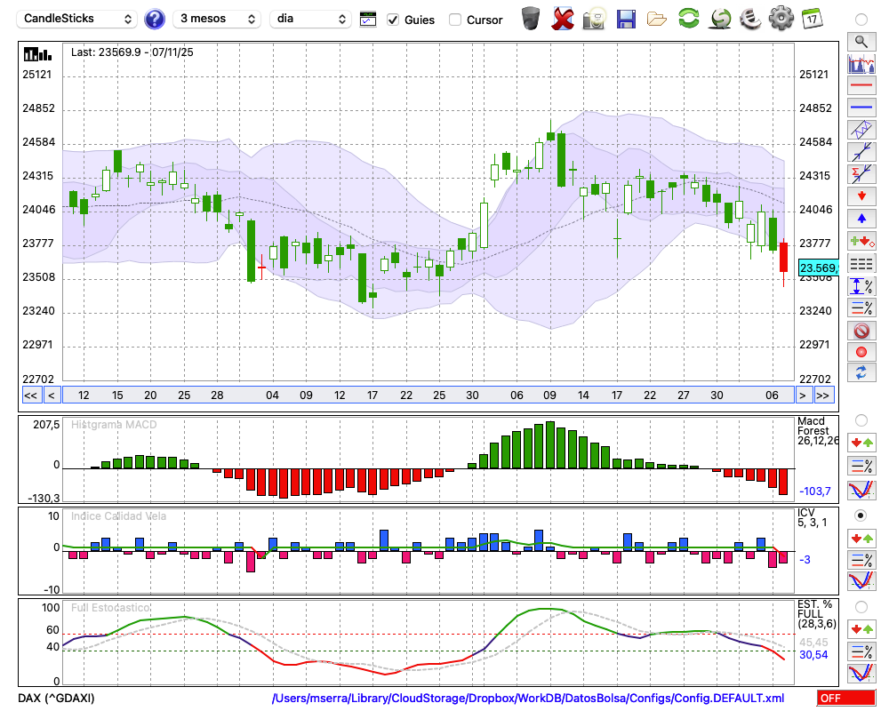Click the red horizontal line drawing tool
This screenshot has width=889, height=711.
coord(861,86)
